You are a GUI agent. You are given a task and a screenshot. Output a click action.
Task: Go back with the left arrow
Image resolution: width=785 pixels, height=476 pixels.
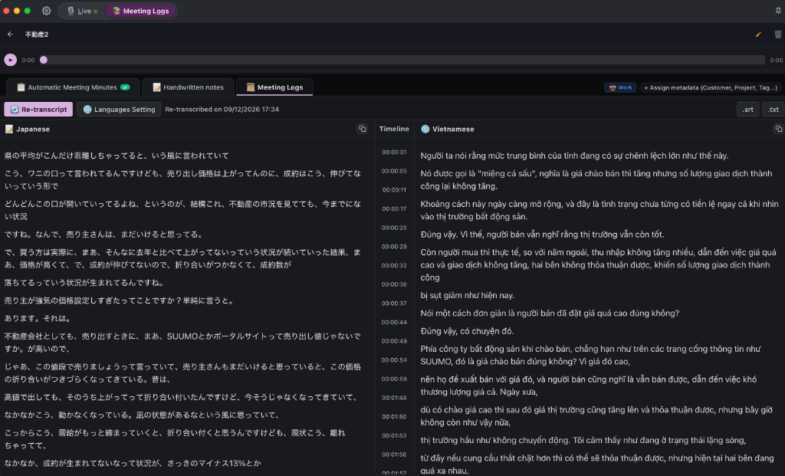tap(10, 34)
